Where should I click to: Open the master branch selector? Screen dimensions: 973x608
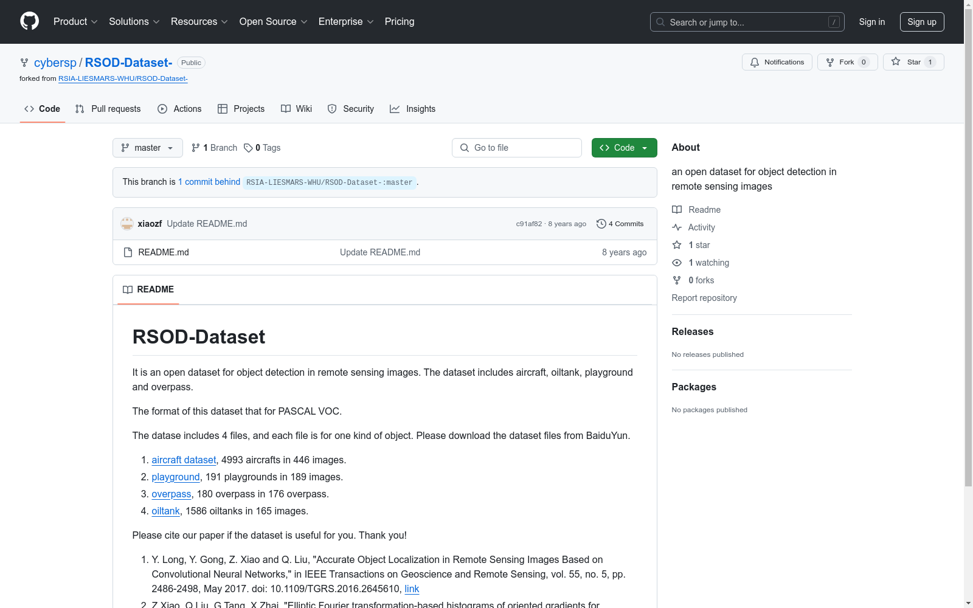(x=148, y=148)
